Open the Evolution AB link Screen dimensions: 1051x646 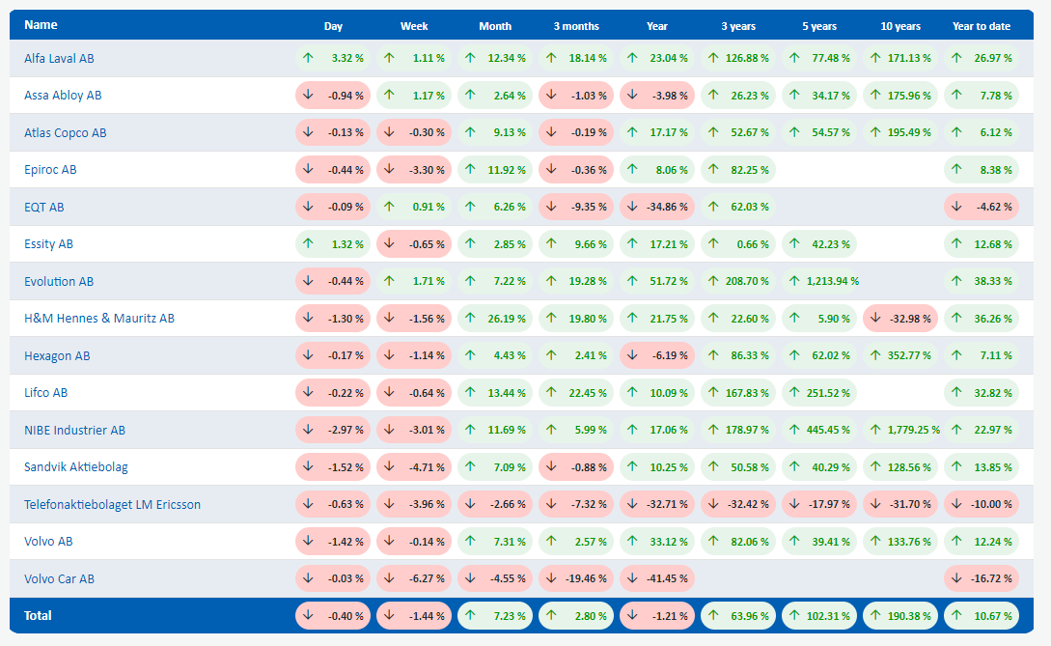tap(59, 282)
